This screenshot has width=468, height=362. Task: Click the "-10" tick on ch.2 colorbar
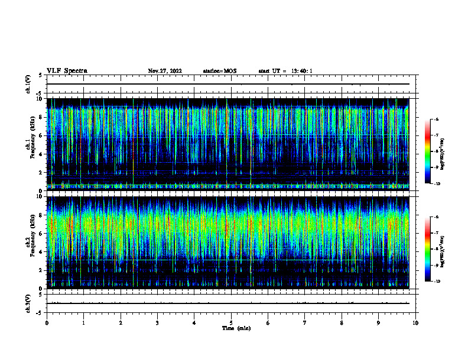click(437, 282)
